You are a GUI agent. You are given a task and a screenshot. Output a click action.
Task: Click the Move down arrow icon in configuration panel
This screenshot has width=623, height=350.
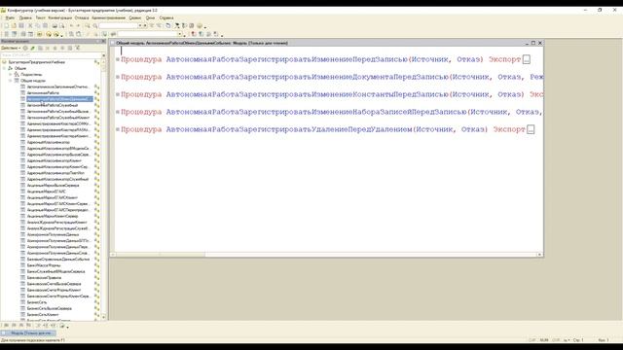[62, 48]
